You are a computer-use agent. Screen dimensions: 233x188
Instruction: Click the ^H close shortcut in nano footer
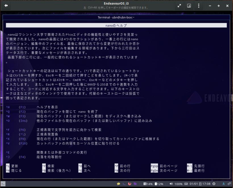tap(14, 171)
